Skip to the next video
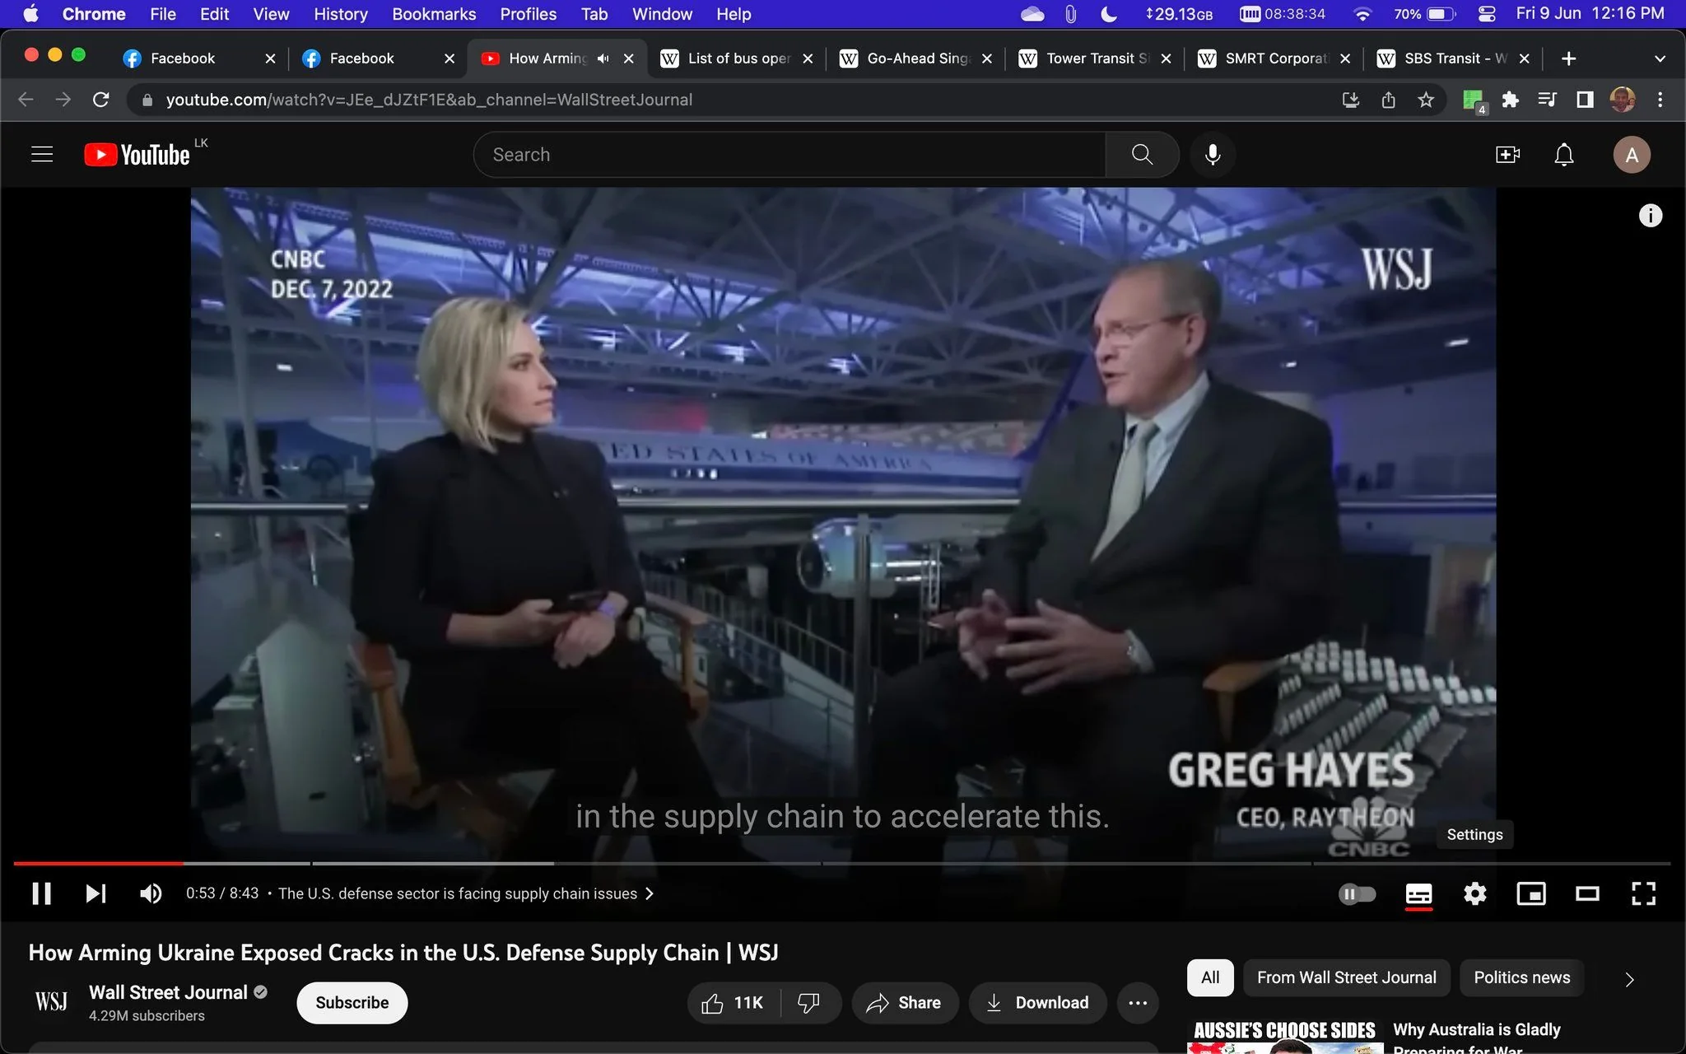The width and height of the screenshot is (1686, 1054). [95, 893]
